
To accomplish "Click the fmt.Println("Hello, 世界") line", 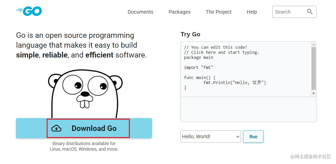I will (235, 83).
